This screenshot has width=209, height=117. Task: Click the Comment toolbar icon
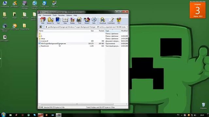pyautogui.click(x=111, y=20)
